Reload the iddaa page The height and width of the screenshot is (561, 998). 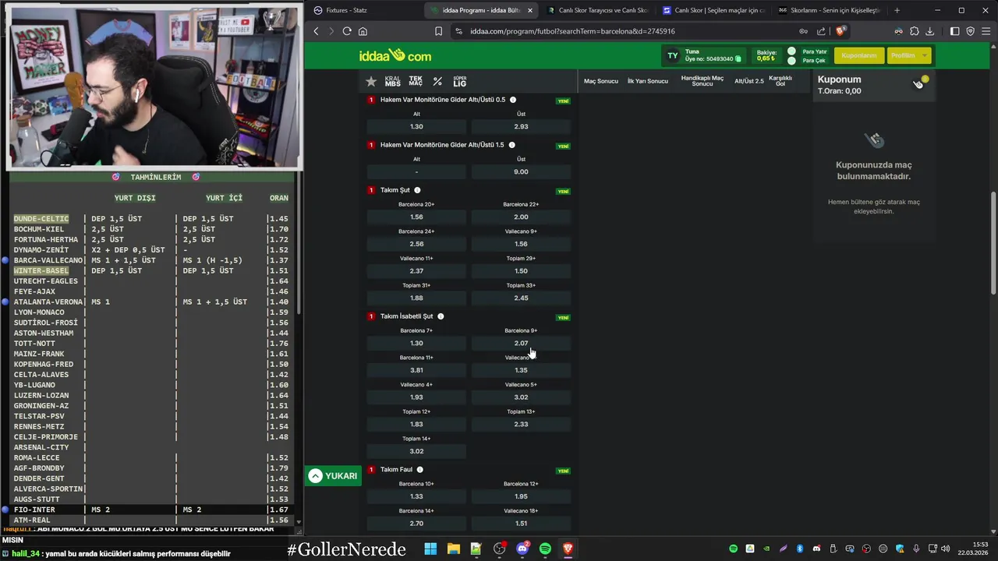tap(347, 31)
